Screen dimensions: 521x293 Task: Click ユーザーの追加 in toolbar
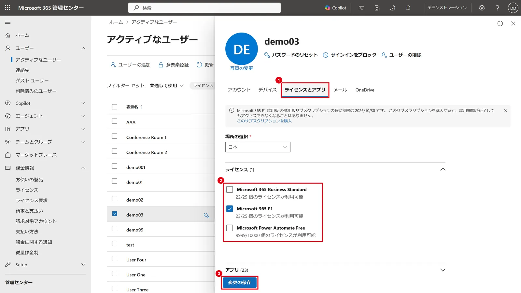(131, 65)
